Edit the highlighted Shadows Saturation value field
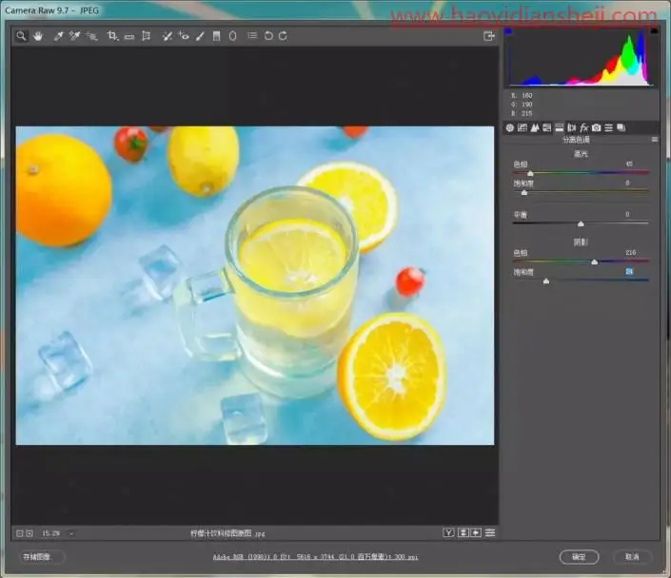671x578 pixels. 629,272
